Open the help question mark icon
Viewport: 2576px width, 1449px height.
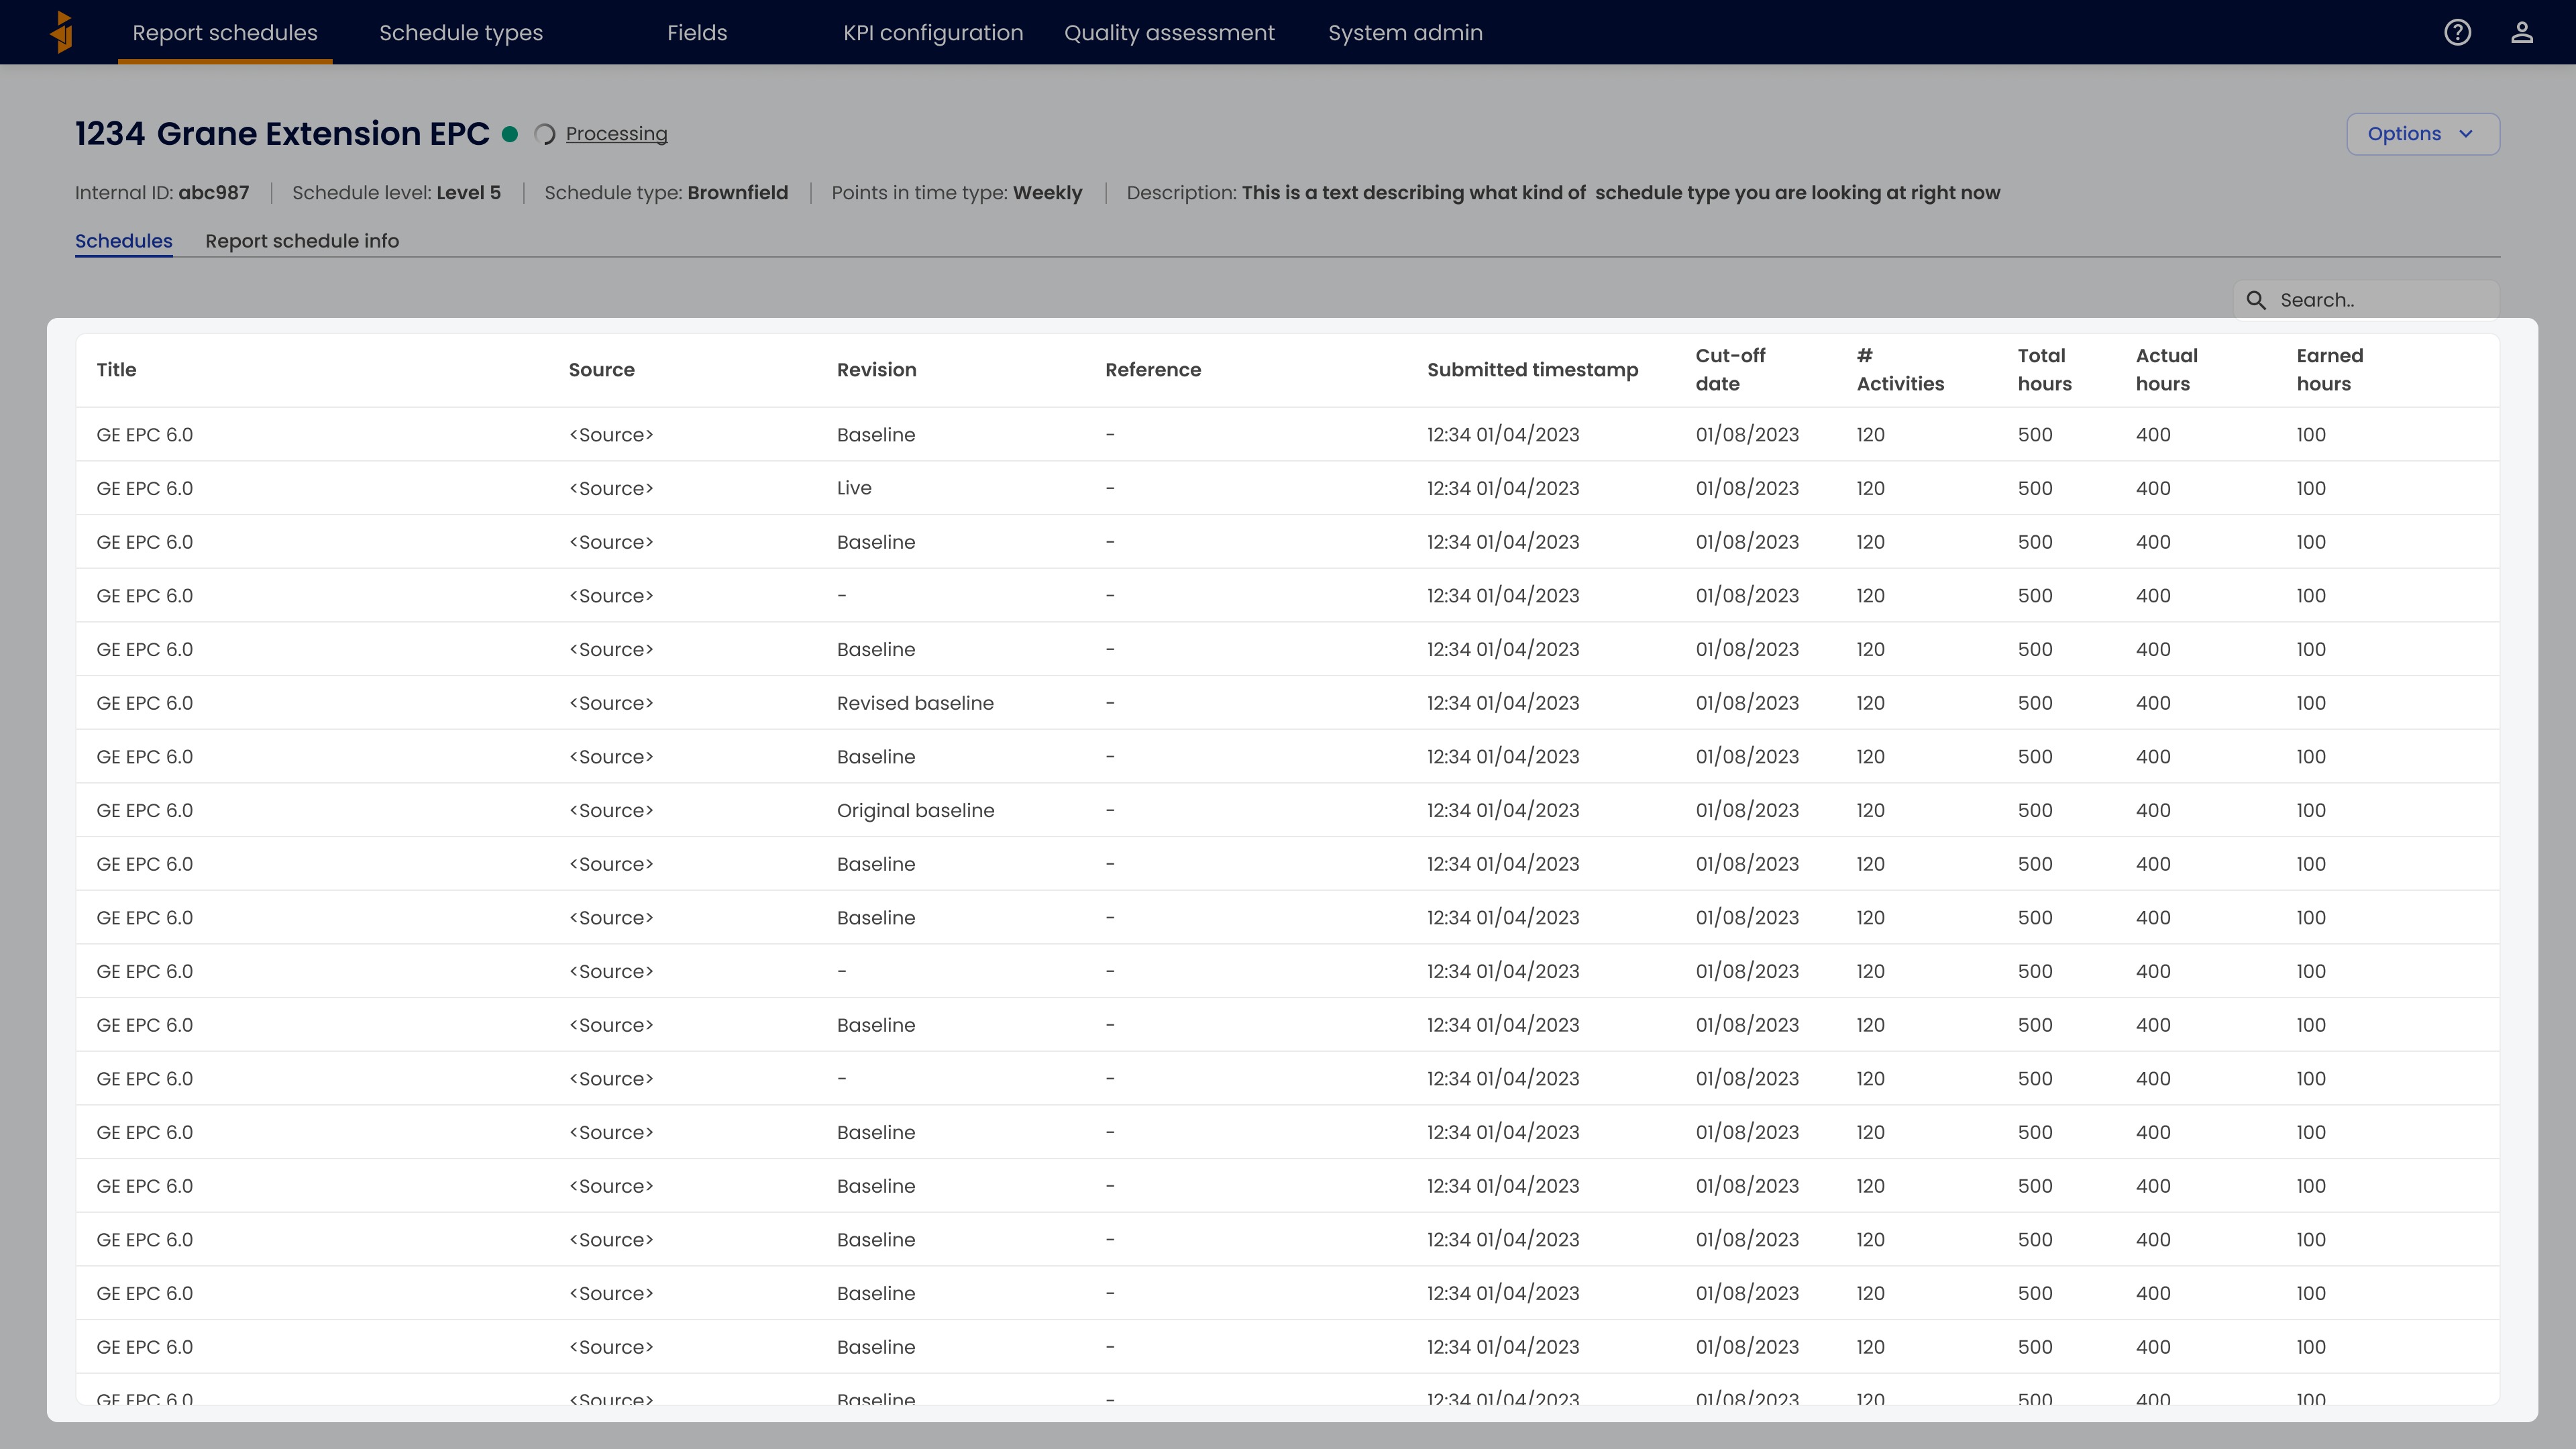[x=2457, y=32]
